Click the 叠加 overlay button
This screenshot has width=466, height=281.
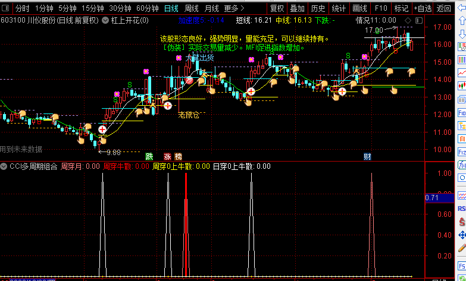(x=297, y=8)
